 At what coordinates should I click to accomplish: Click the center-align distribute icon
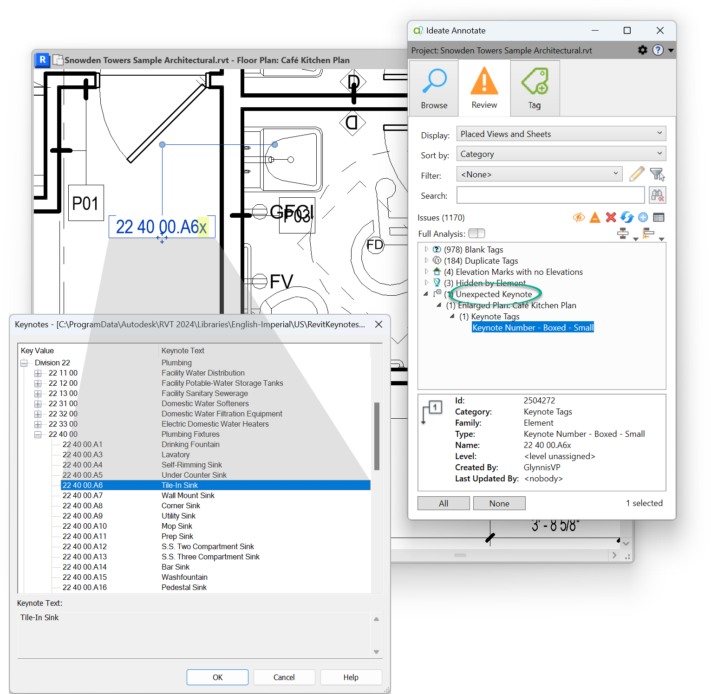click(x=623, y=233)
